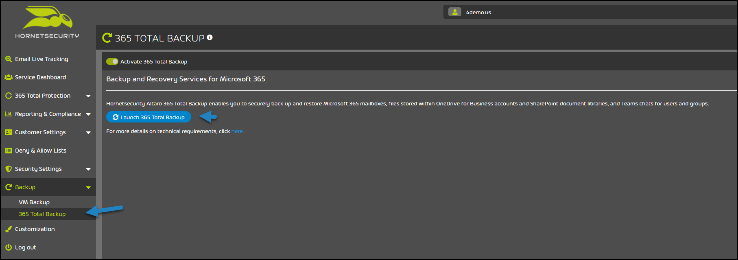Viewport: 738px width, 260px height.
Task: Click the Security Settings shield icon
Action: click(x=8, y=169)
